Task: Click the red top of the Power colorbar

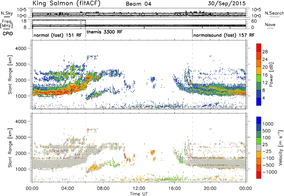Action: (259, 47)
